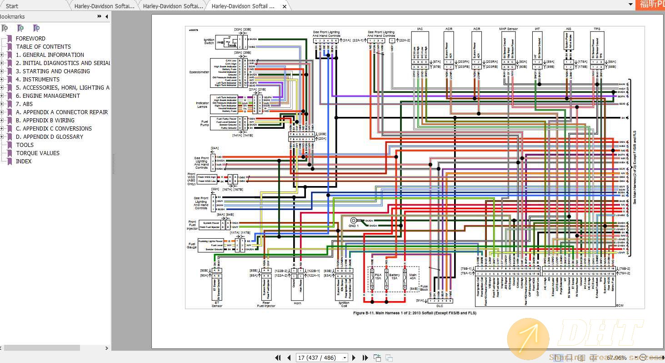Close the active Harley-Davidson Softail tab
The height and width of the screenshot is (363, 665).
click(285, 6)
